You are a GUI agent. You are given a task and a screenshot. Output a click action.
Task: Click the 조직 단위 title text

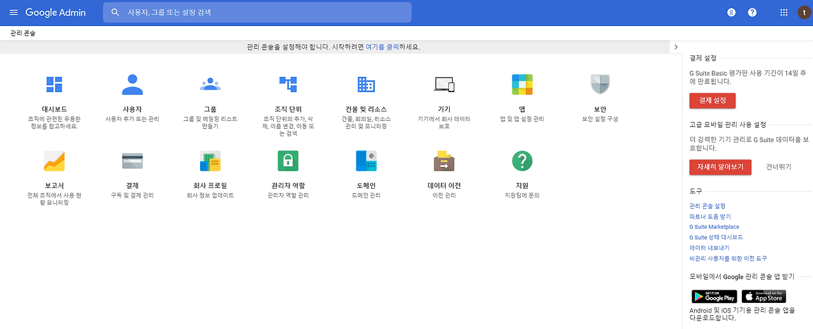tap(288, 109)
